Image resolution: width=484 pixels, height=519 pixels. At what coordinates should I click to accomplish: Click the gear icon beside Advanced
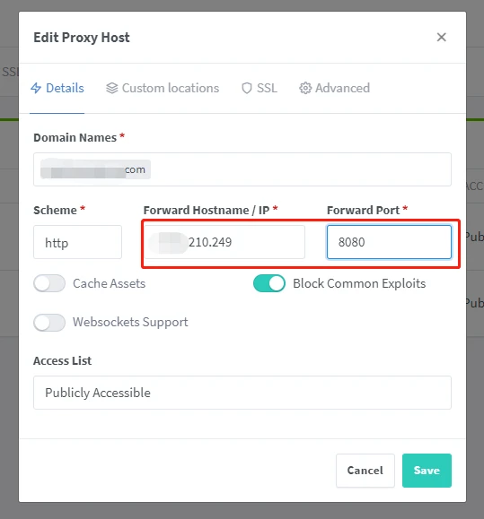point(305,88)
